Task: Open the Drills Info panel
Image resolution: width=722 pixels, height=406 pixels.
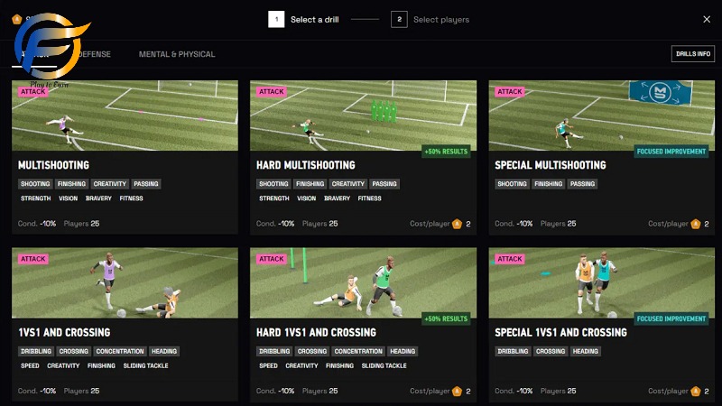Action: pos(692,54)
